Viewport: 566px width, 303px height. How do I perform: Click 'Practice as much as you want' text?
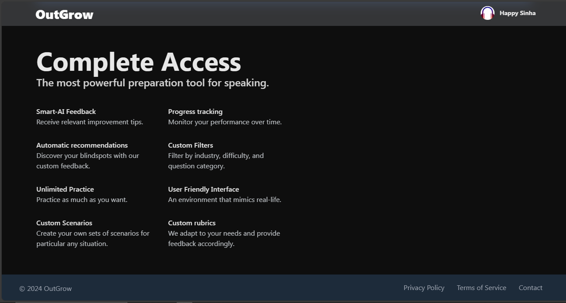tap(82, 199)
